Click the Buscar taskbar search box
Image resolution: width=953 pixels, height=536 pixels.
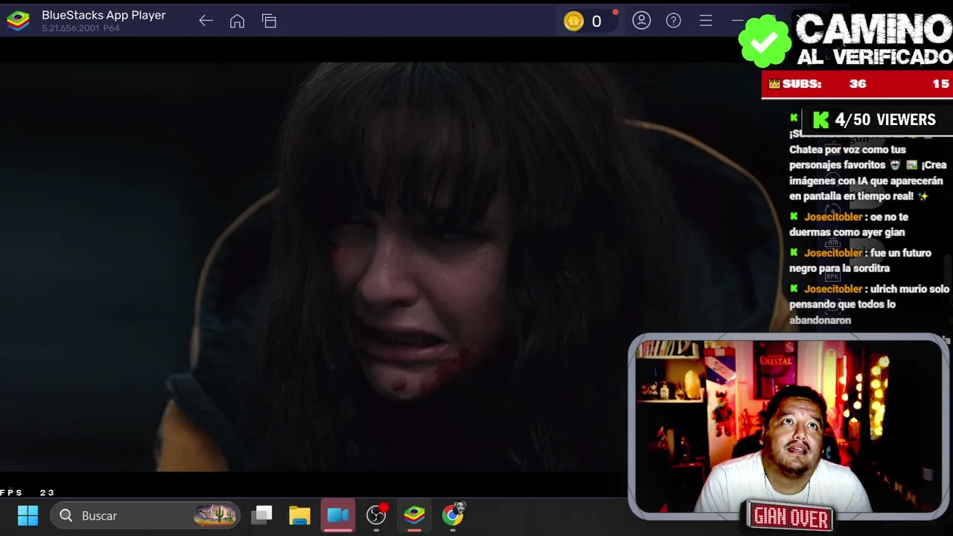(x=146, y=515)
